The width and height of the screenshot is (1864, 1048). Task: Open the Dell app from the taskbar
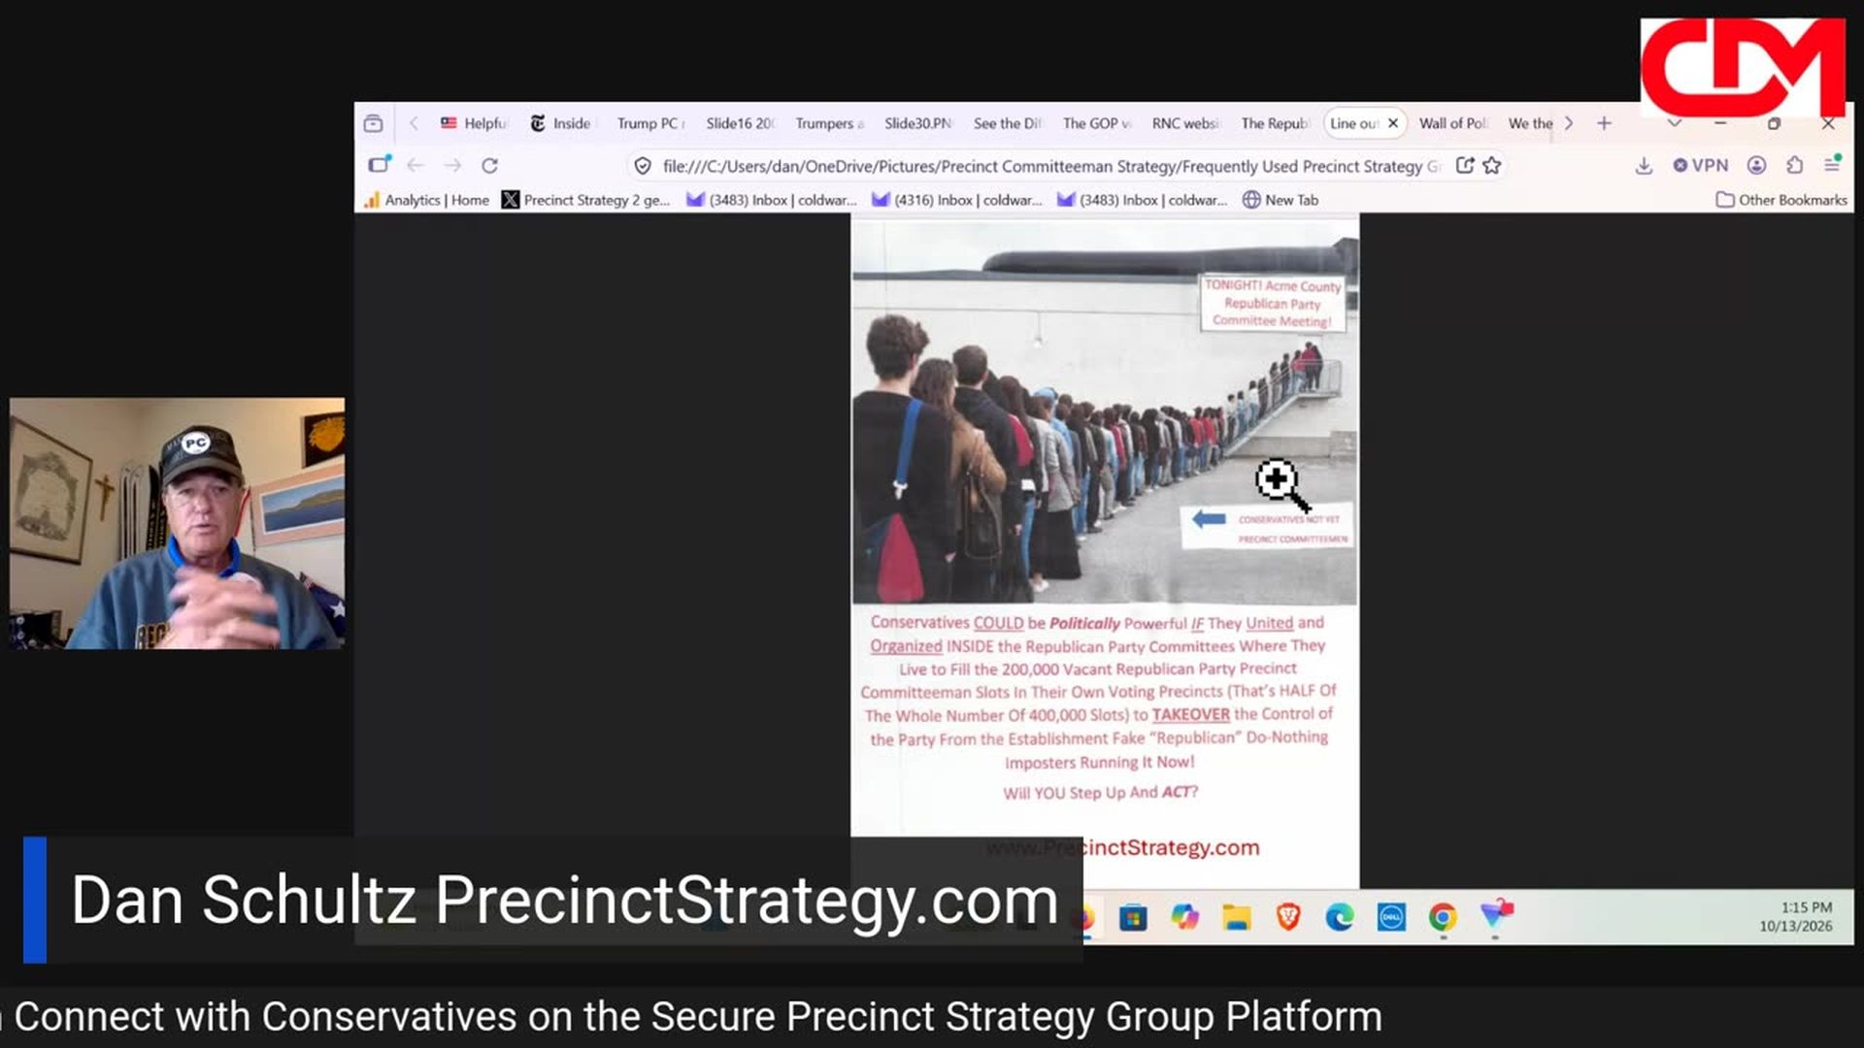(1391, 917)
